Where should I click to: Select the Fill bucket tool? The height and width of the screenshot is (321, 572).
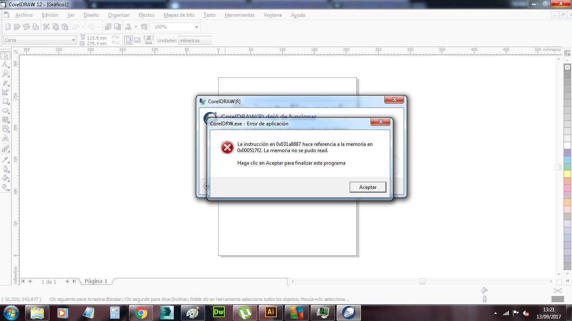[x=6, y=178]
